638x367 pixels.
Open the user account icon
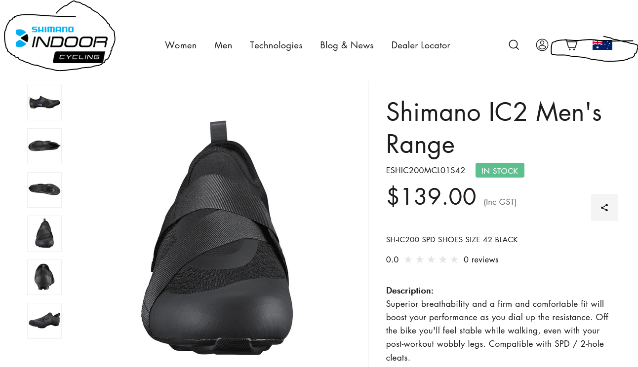(542, 45)
